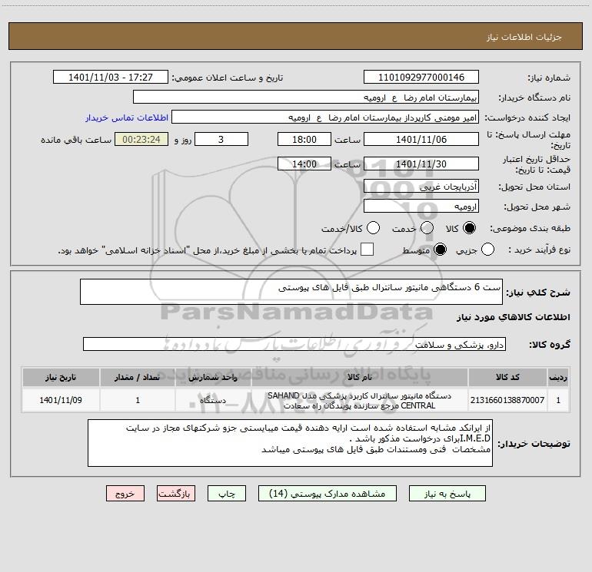The image size is (592, 572).
Task: Click the بازگشت back button
Action: click(x=176, y=494)
